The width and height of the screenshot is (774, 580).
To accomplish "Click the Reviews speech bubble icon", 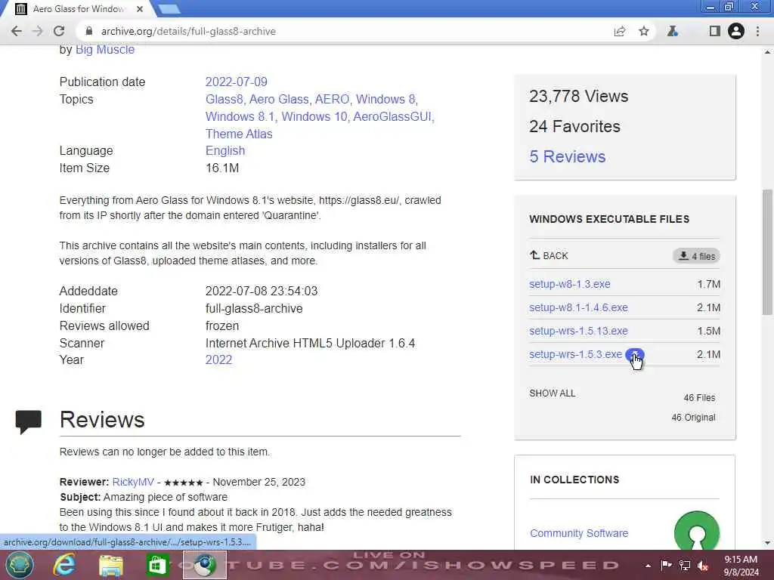I will 29,422.
